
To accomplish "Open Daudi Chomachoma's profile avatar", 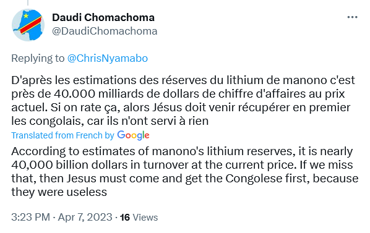I will pyautogui.click(x=28, y=25).
